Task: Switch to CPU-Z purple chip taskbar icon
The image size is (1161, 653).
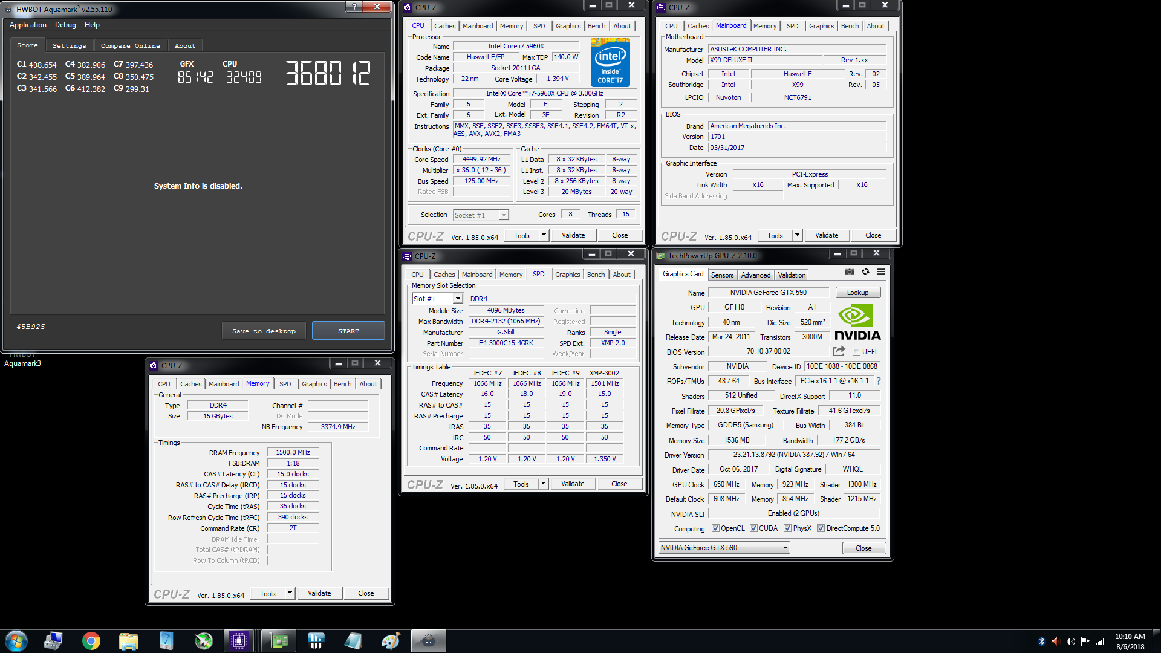Action: (x=239, y=641)
